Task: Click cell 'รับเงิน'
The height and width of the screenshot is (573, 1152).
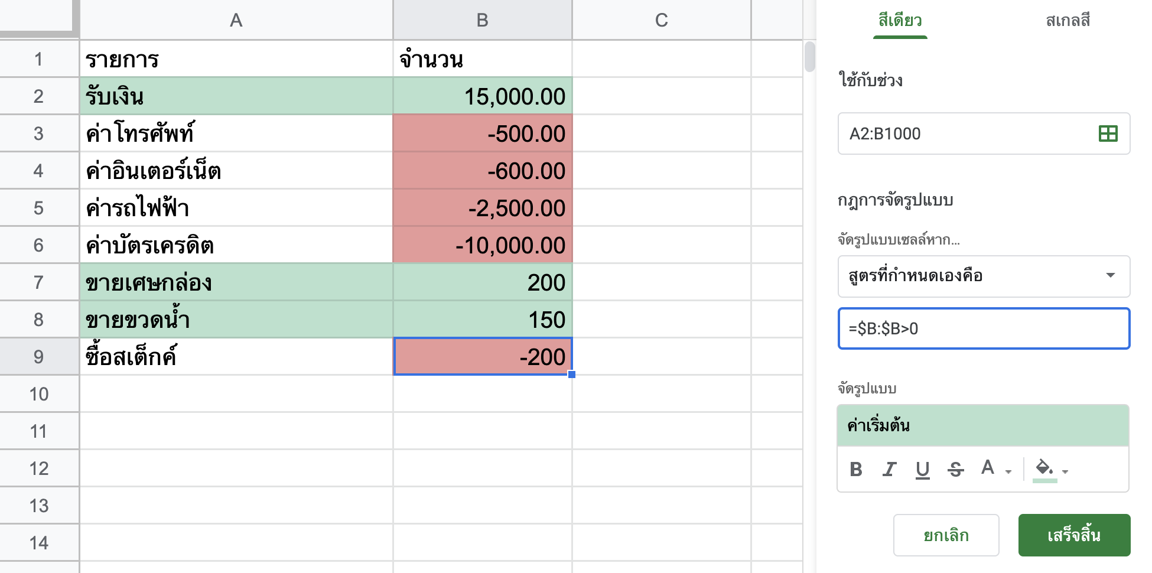Action: pos(236,96)
